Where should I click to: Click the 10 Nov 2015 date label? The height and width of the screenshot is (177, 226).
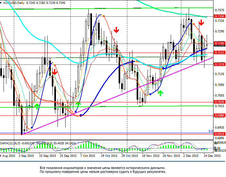point(151,156)
